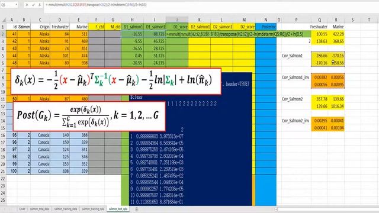
Task: Open the salmon_total_data sheet tab
Action: coord(40,209)
